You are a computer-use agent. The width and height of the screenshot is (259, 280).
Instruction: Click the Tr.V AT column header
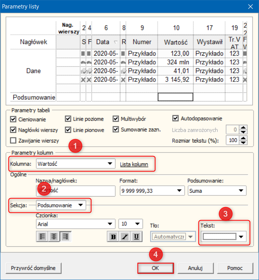(234, 43)
